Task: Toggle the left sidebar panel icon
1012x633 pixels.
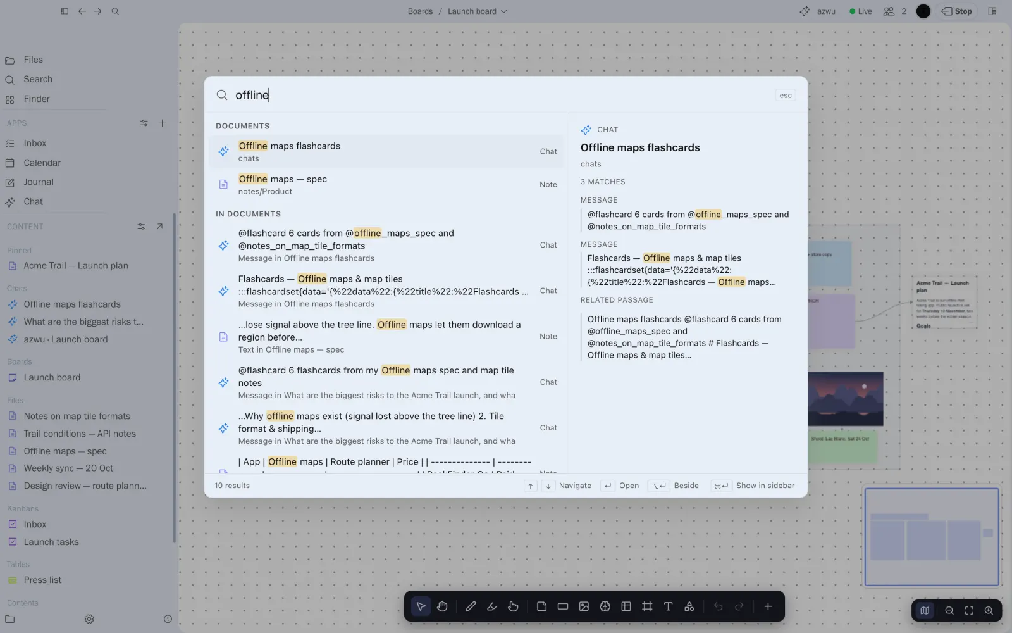Action: 65,11
